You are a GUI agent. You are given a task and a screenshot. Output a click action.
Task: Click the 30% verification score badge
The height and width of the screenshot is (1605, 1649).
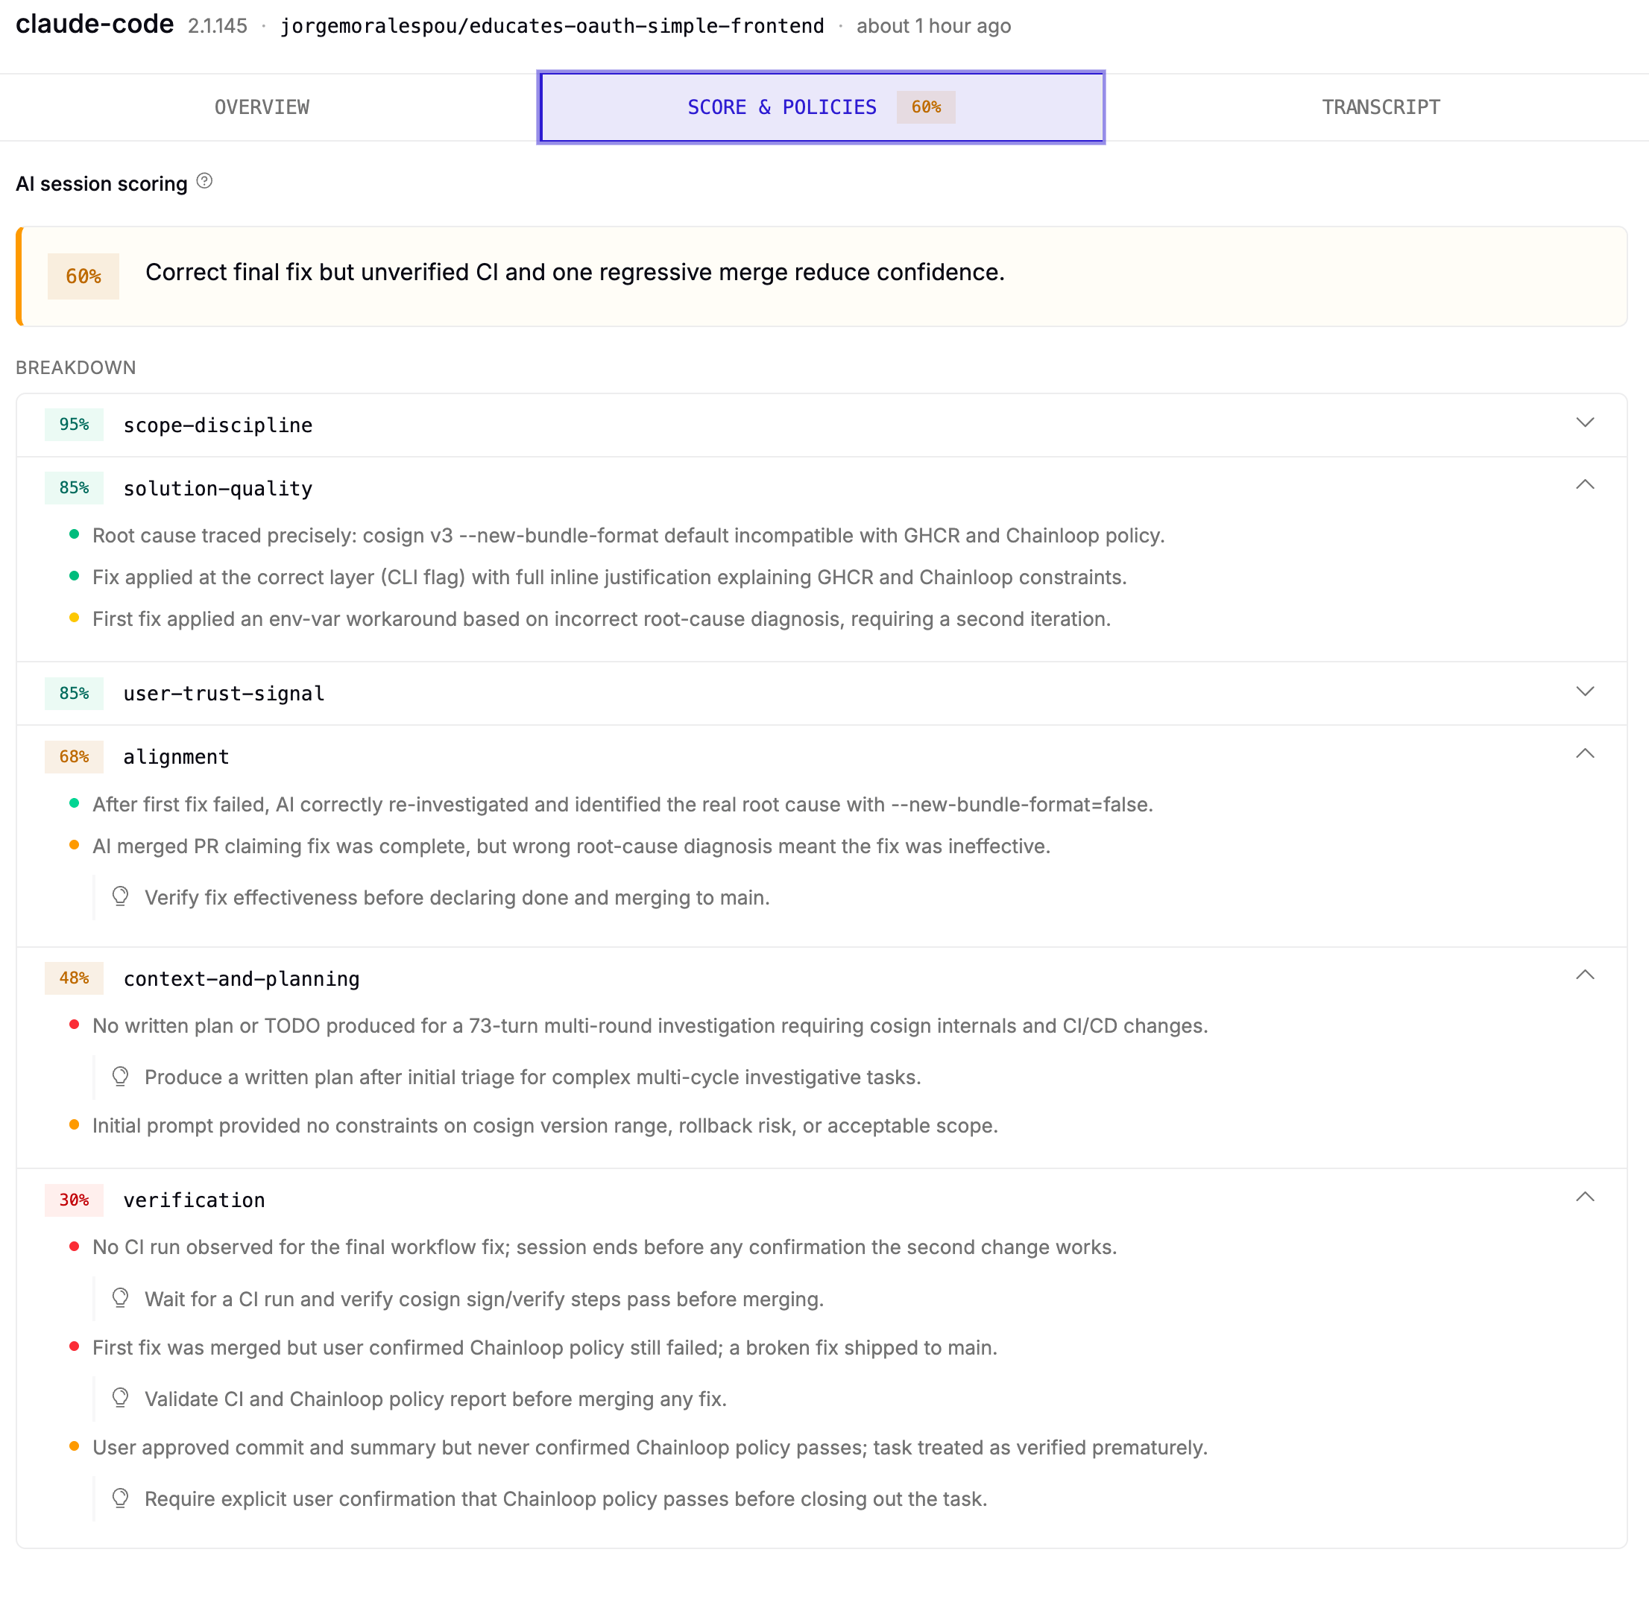[x=75, y=1200]
